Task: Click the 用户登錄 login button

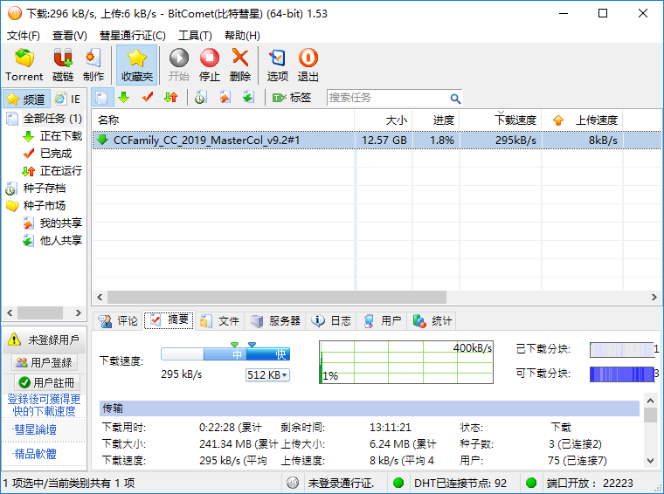Action: coord(44,362)
